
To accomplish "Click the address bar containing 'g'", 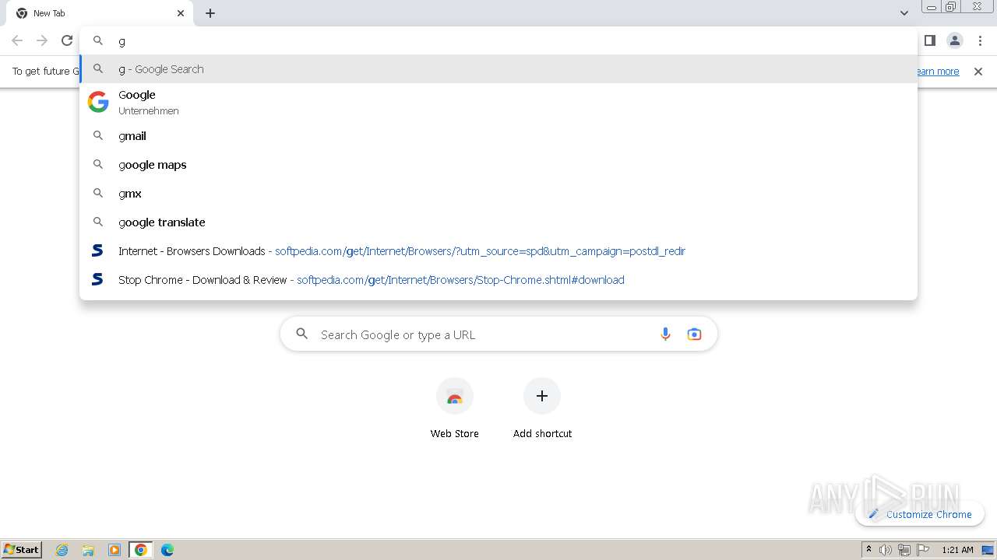I will pyautogui.click(x=498, y=40).
